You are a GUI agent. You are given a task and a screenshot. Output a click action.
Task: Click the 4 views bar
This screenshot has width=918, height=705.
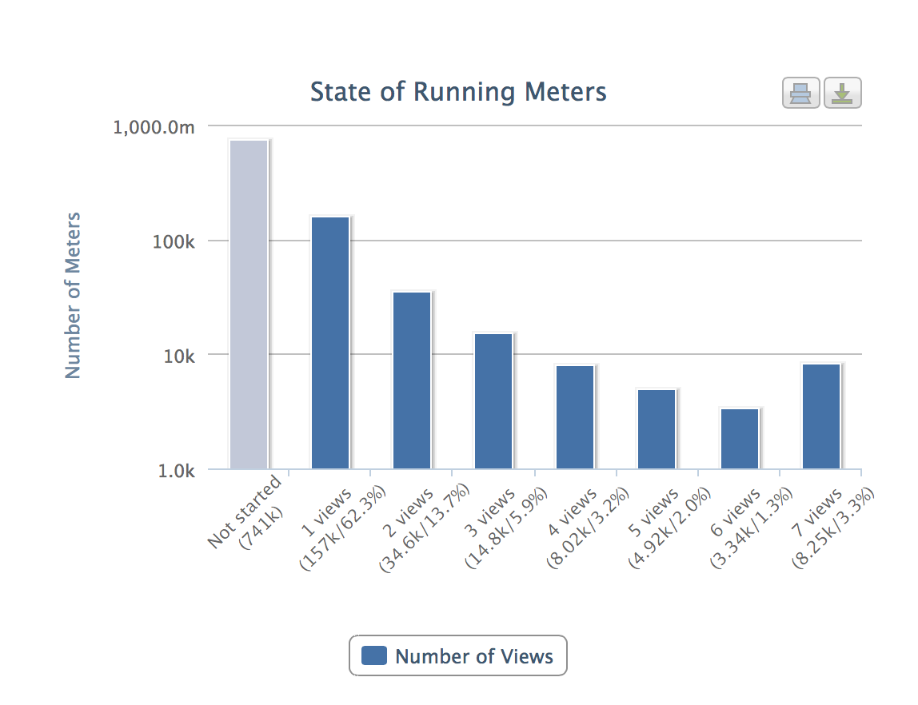click(575, 416)
